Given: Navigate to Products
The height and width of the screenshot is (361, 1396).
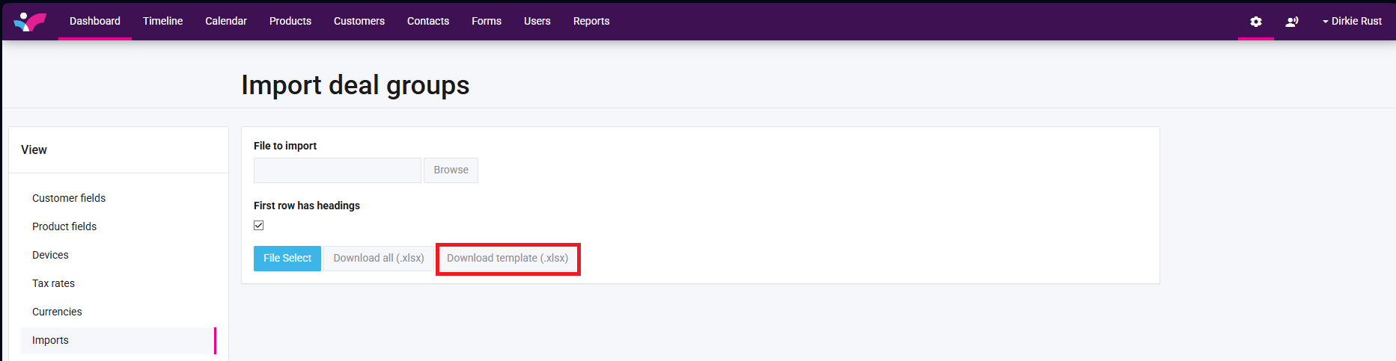Looking at the screenshot, I should coord(290,21).
